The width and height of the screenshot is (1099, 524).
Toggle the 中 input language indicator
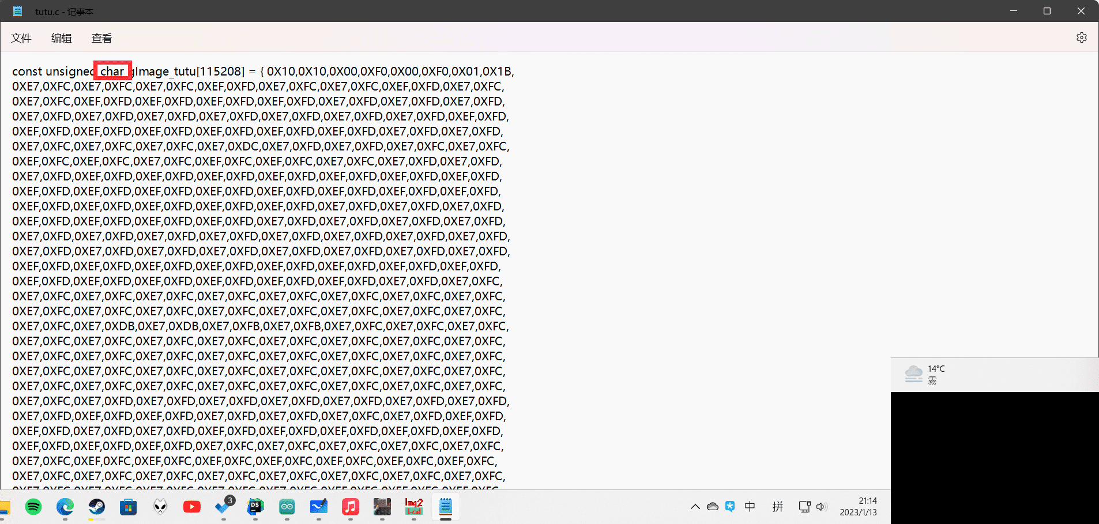pyautogui.click(x=750, y=507)
